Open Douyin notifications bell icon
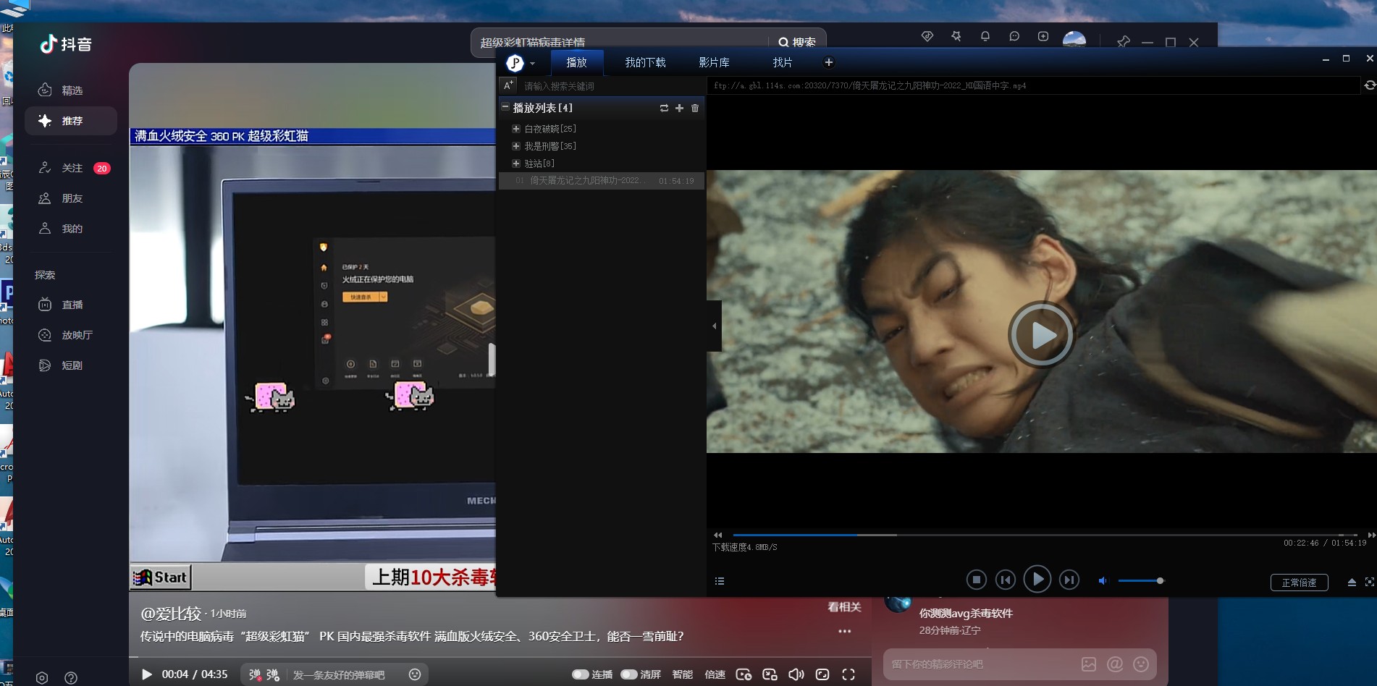The height and width of the screenshot is (686, 1377). (985, 36)
